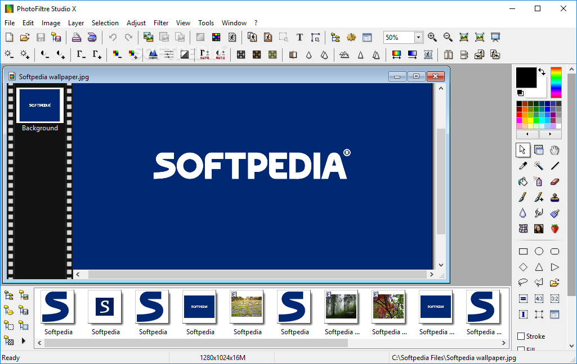Apply Auto Levels from the filter bar
577x364 pixels.
pos(204,54)
